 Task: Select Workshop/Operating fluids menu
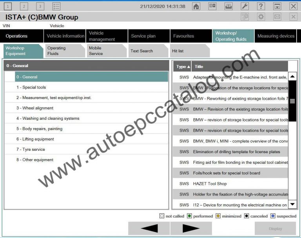pyautogui.click(x=233, y=36)
